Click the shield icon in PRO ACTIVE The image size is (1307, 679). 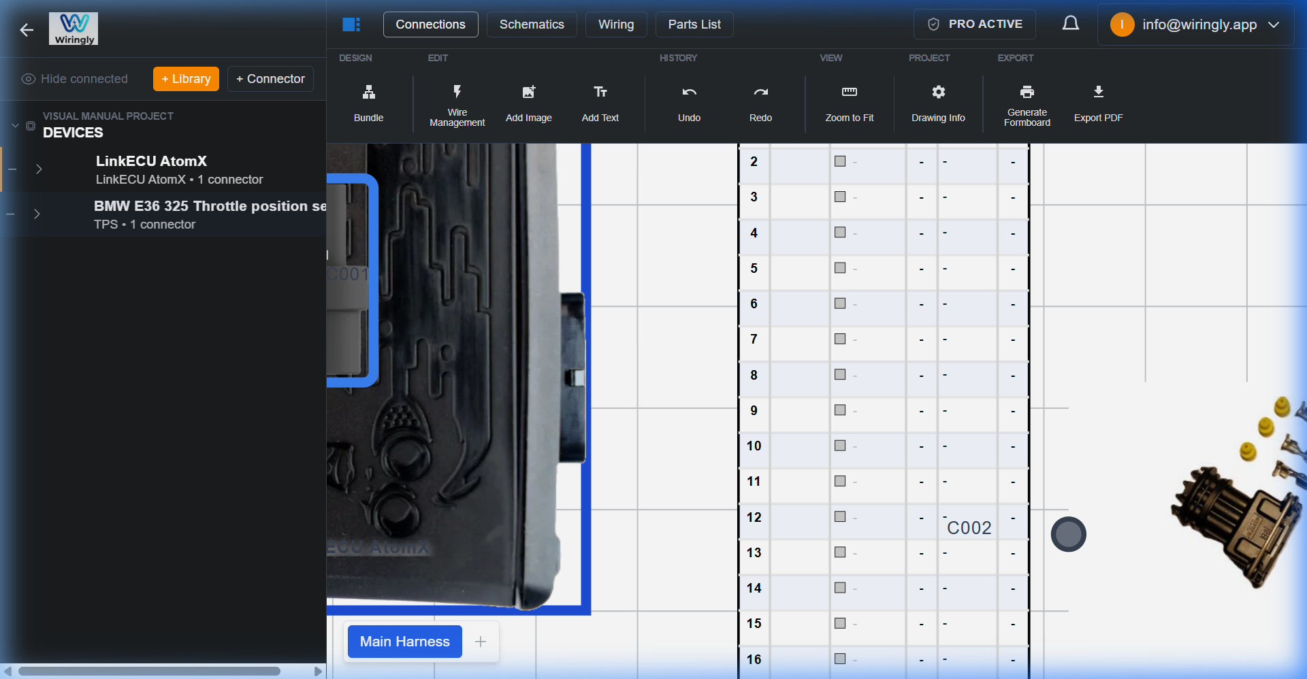(x=933, y=24)
